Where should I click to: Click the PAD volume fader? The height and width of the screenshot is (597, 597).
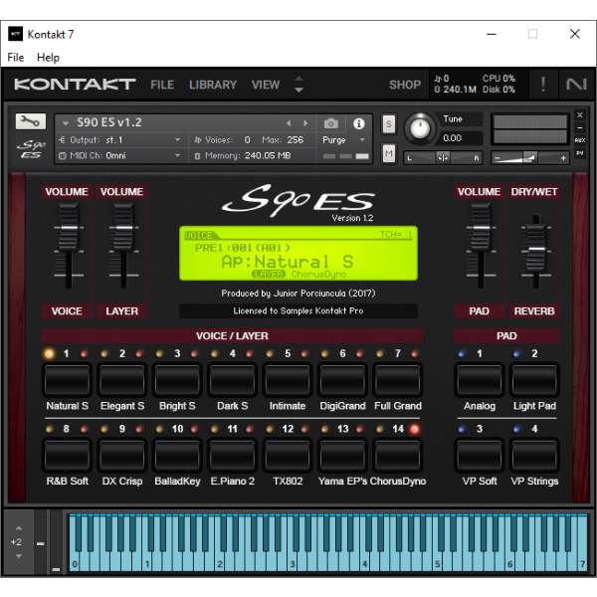click(481, 227)
